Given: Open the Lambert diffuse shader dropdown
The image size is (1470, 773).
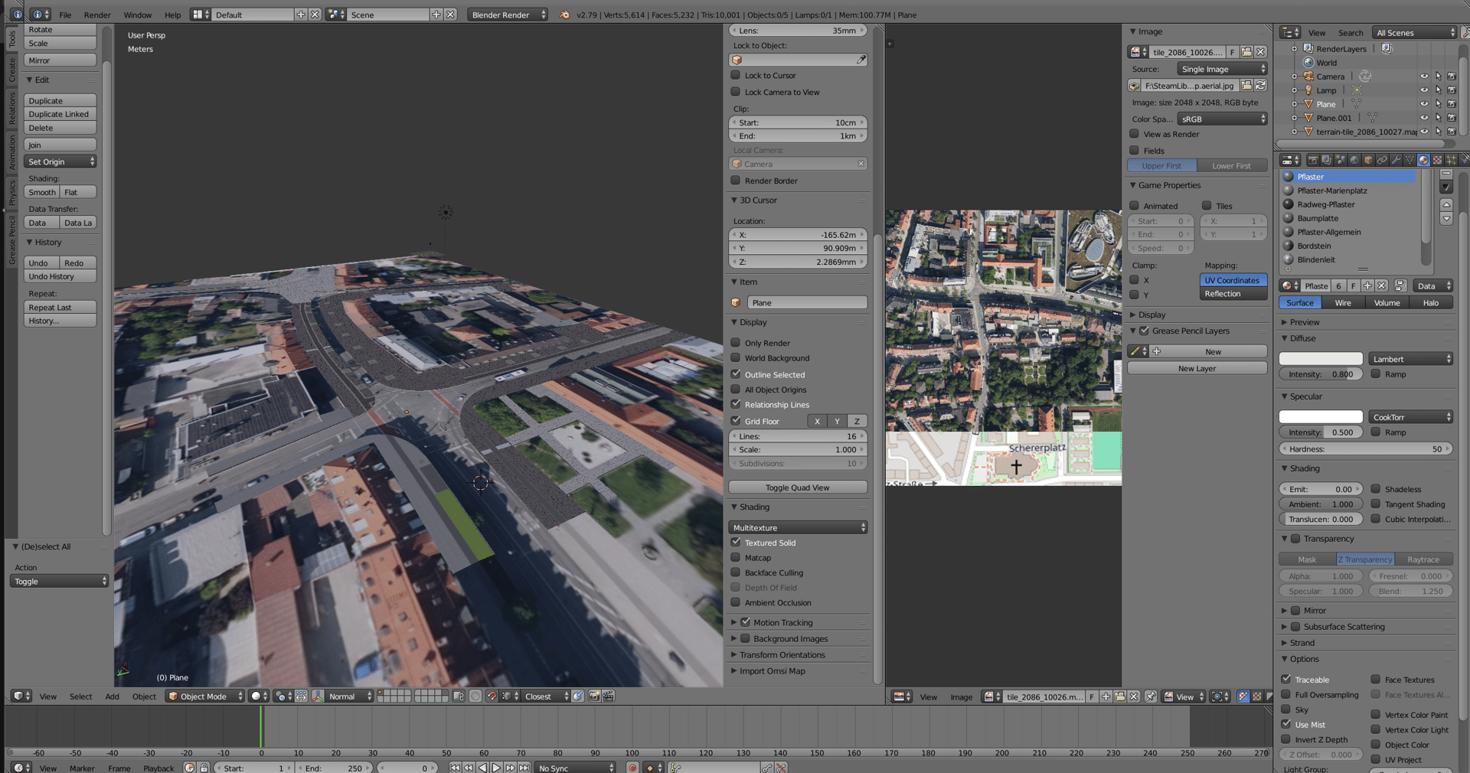Looking at the screenshot, I should (1410, 359).
